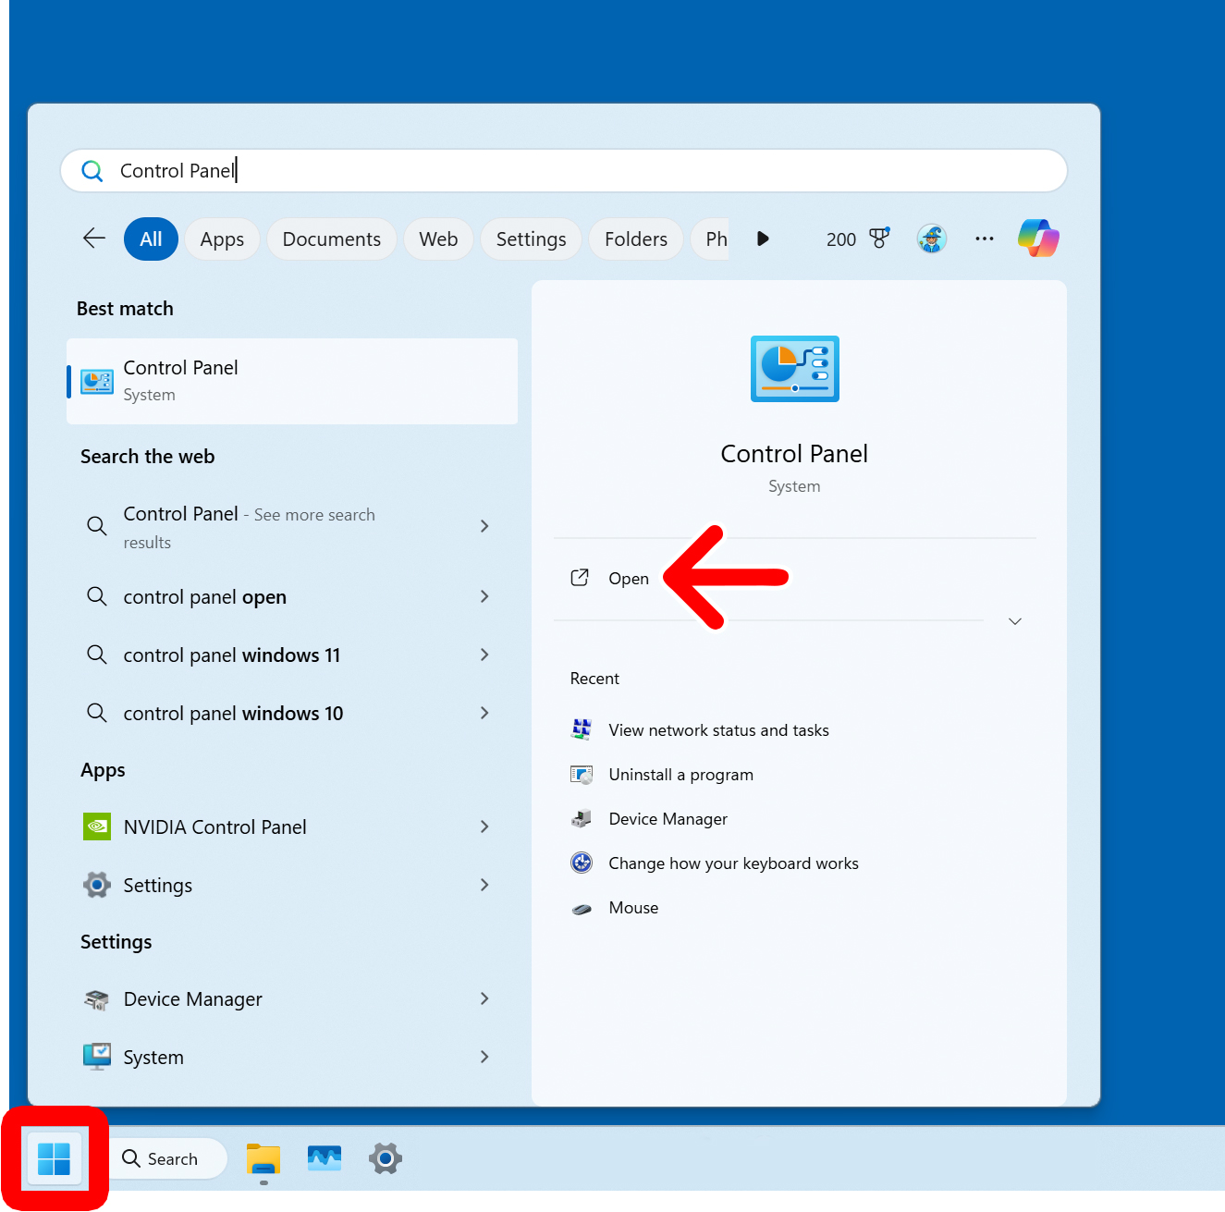The width and height of the screenshot is (1225, 1212).
Task: Open the Settings gear on the taskbar
Action: point(386,1158)
